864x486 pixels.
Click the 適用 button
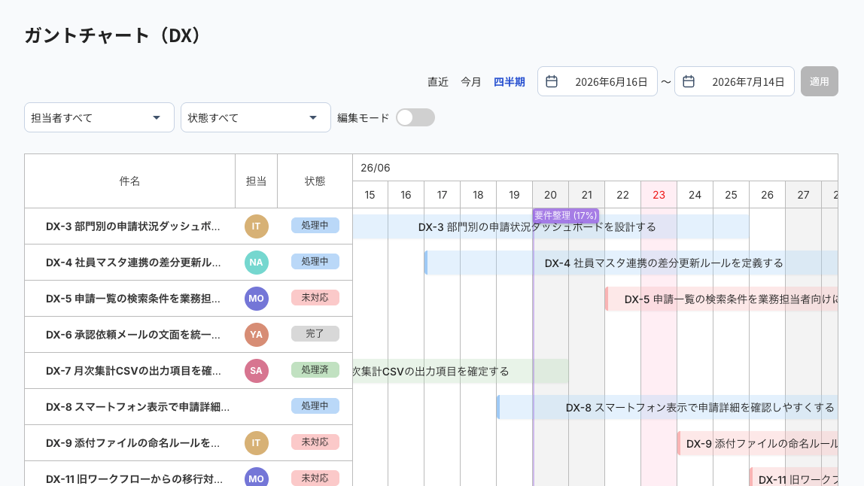(x=820, y=81)
